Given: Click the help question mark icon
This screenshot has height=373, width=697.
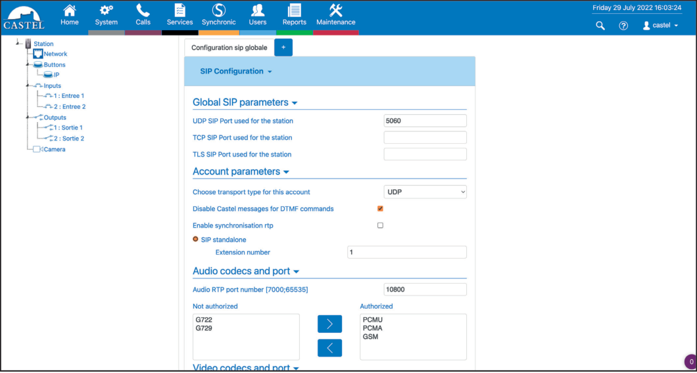Looking at the screenshot, I should coord(623,26).
